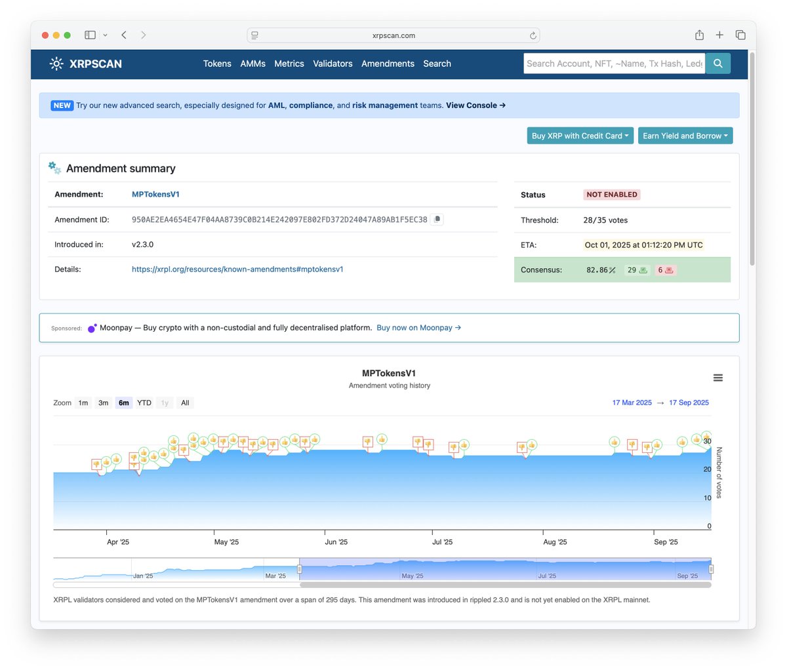Image resolution: width=787 pixels, height=670 pixels.
Task: Open the Tokens menu item
Action: click(x=217, y=64)
